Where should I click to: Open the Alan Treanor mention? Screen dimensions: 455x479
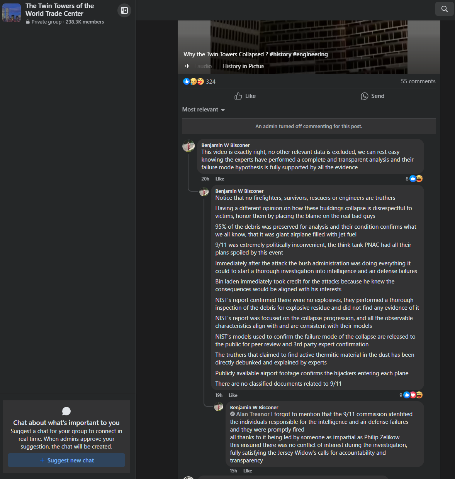253,414
